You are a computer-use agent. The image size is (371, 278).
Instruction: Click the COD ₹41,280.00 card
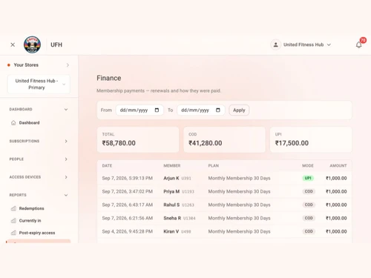(x=224, y=139)
